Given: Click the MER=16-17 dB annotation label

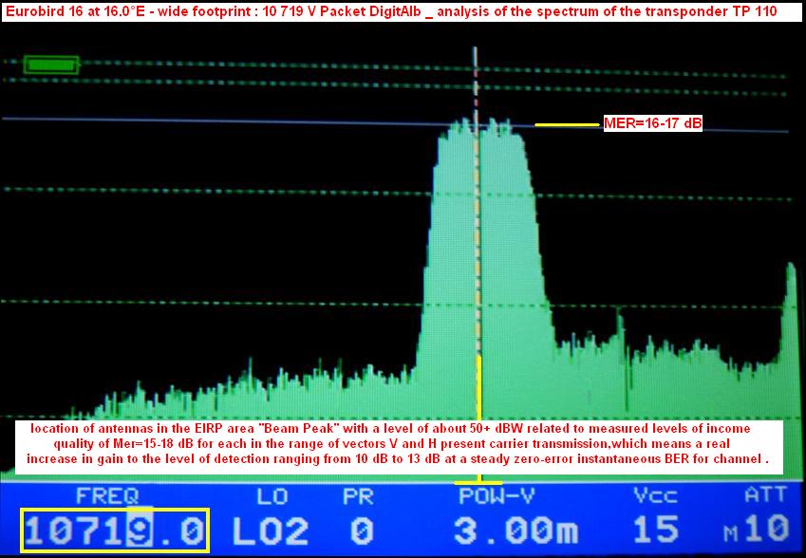Looking at the screenshot, I should 652,123.
